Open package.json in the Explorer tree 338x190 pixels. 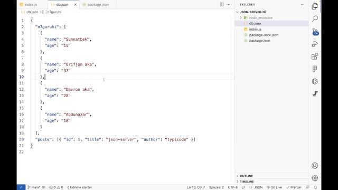point(259,41)
